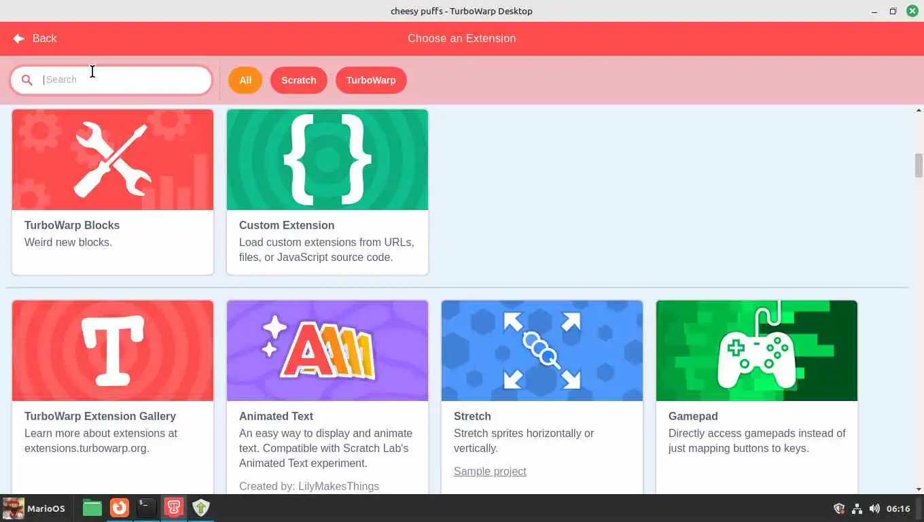Click the scrollbar up arrow
Image resolution: width=924 pixels, height=522 pixels.
click(919, 110)
